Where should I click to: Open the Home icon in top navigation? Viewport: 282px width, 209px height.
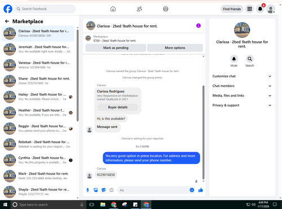pyautogui.click(x=113, y=9)
